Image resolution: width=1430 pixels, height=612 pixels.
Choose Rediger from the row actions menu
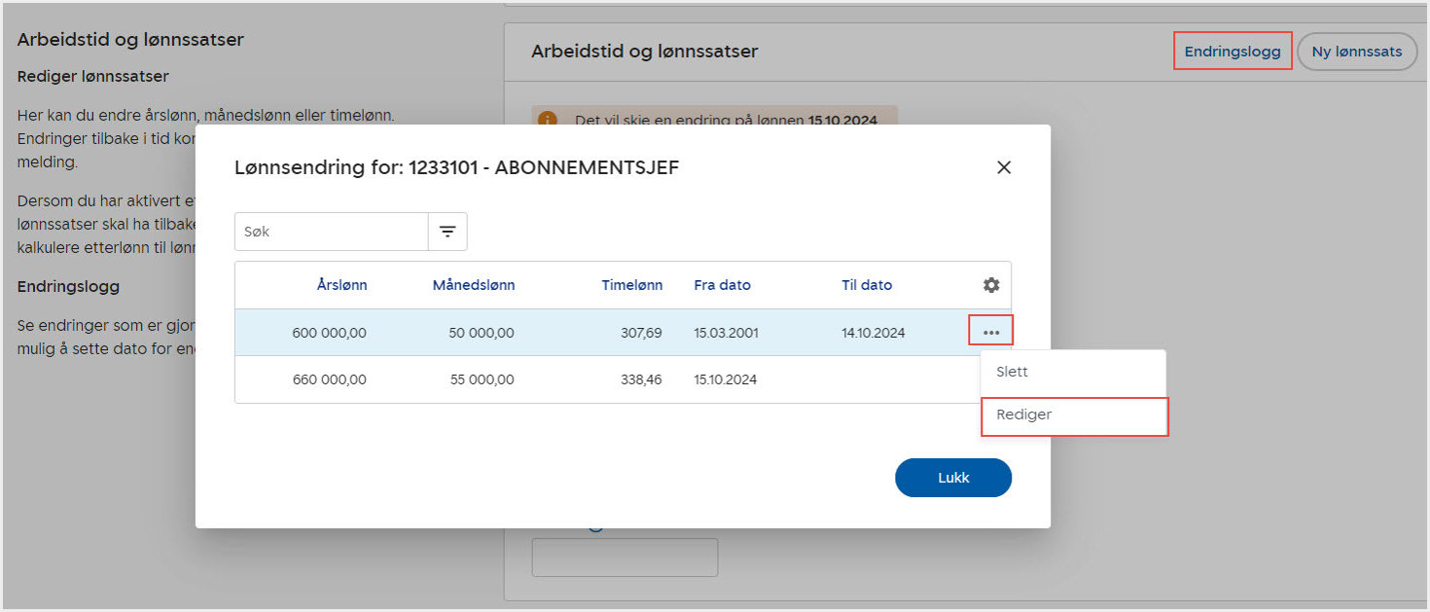1024,414
